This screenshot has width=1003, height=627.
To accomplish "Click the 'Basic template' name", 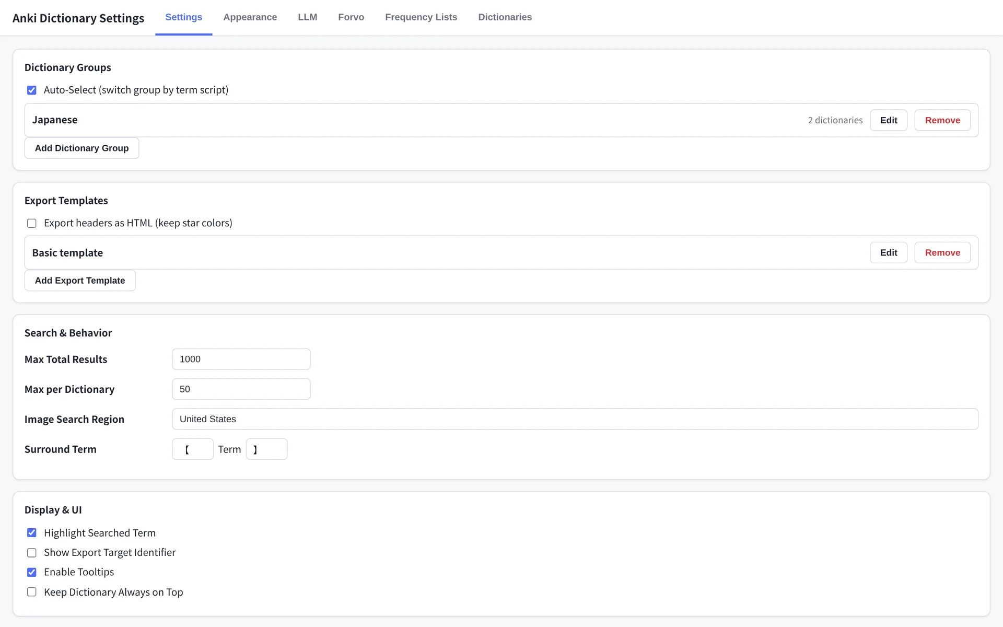I will click(x=67, y=253).
